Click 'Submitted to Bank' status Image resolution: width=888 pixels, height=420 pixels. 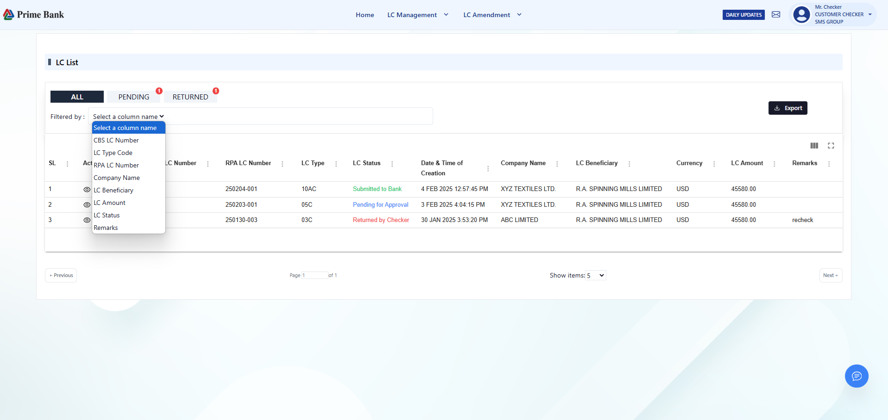click(x=377, y=189)
